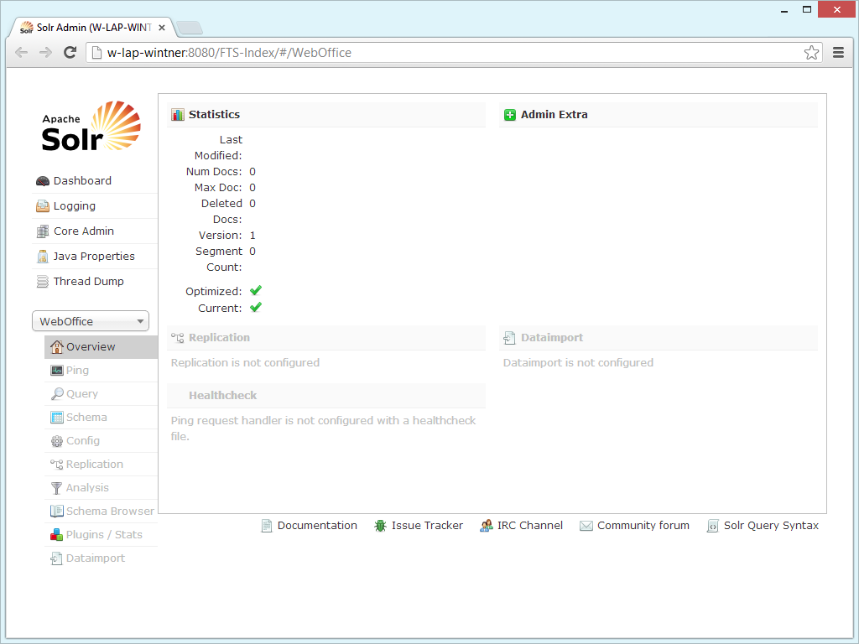Open the Dataimport section
Viewport: 859px width, 644px height.
coord(55,558)
